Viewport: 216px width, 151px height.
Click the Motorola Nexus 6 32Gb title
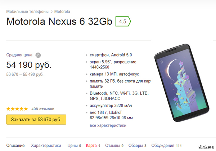point(59,21)
